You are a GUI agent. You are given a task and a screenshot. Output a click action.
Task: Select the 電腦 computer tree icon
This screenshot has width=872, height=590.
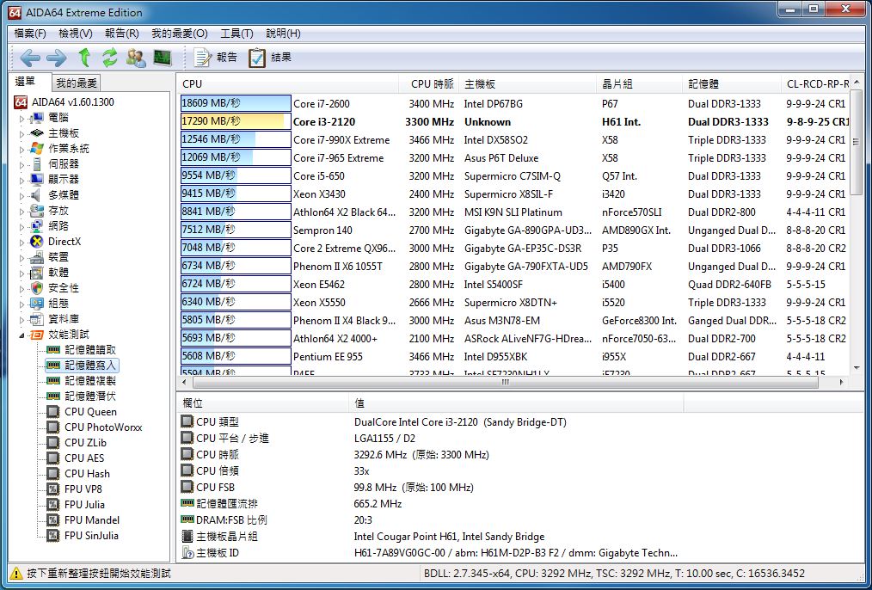(x=37, y=118)
